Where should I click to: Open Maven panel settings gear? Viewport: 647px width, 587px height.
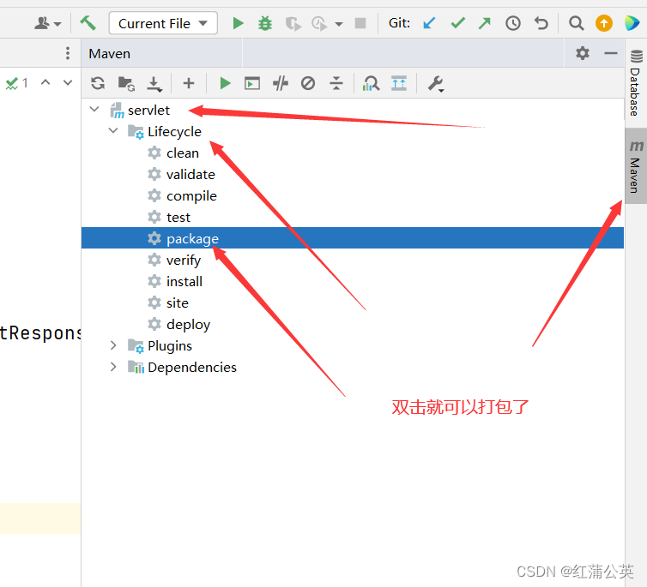583,53
